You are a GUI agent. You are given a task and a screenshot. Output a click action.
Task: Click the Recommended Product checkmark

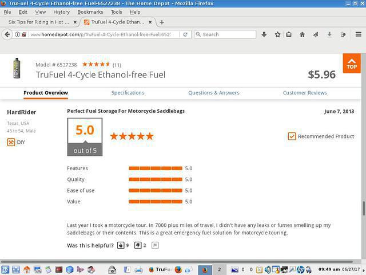click(x=292, y=136)
